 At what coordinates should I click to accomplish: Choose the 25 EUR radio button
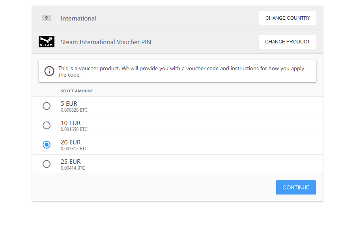[47, 164]
